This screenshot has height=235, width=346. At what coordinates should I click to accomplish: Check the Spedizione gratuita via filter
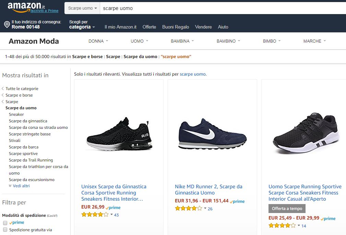point(5,230)
